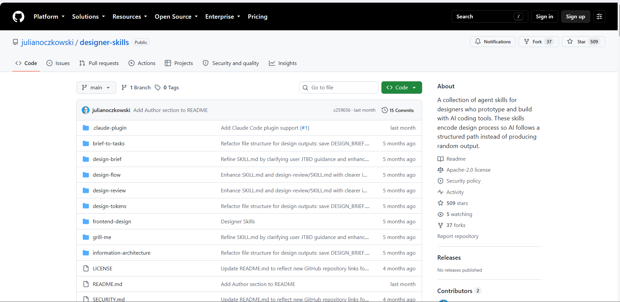The image size is (620, 302).
Task: Click Report repository link
Action: click(458, 236)
